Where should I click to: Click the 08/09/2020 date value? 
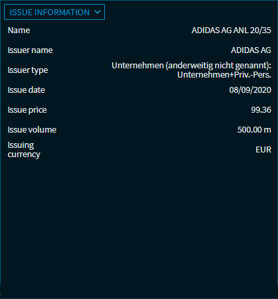click(250, 90)
